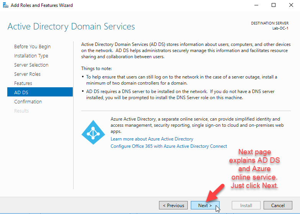Click the Azure Active Directory diamond icon

pyautogui.click(x=93, y=132)
